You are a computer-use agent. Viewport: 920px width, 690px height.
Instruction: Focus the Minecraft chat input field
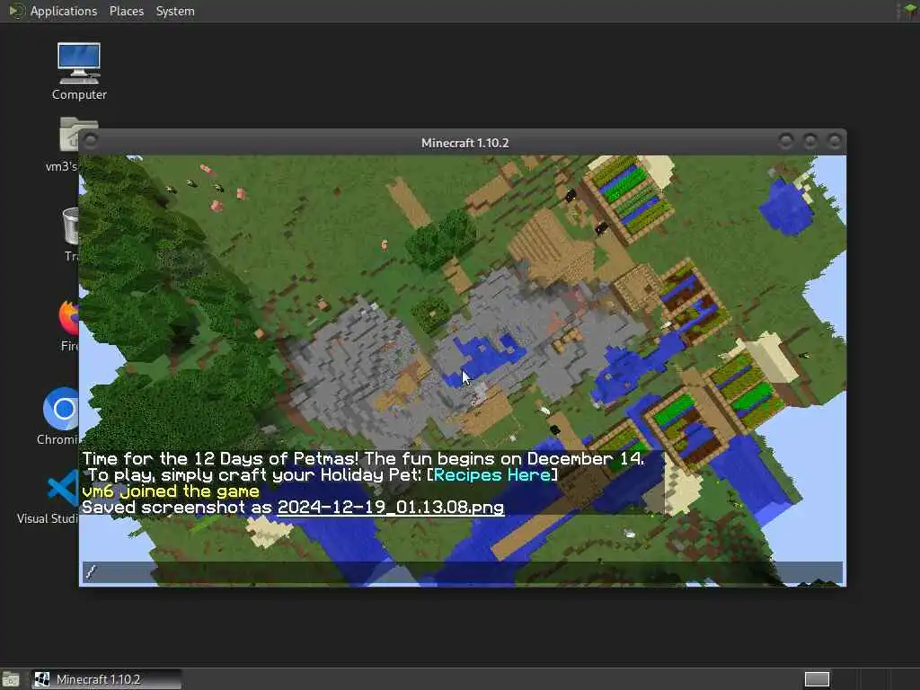(x=463, y=572)
